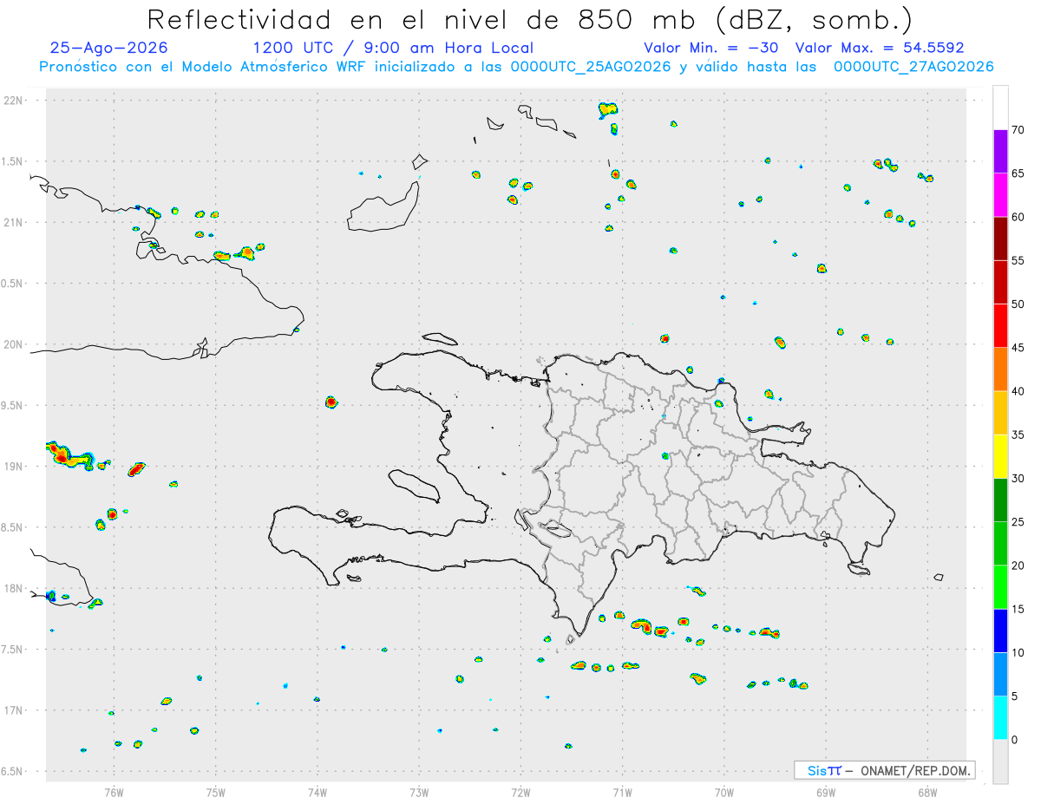Click the '18N' latitude label
Screen dimensions: 1041x804
(x=15, y=588)
